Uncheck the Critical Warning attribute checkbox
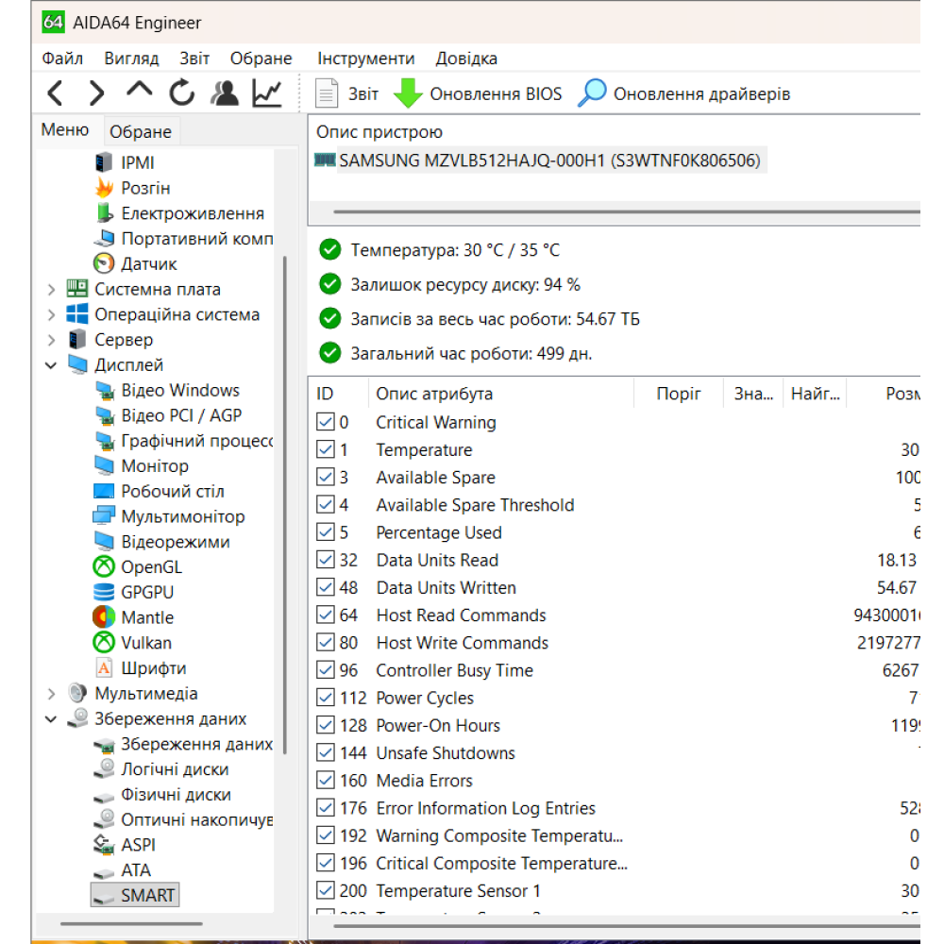This screenshot has height=944, width=944. point(326,422)
